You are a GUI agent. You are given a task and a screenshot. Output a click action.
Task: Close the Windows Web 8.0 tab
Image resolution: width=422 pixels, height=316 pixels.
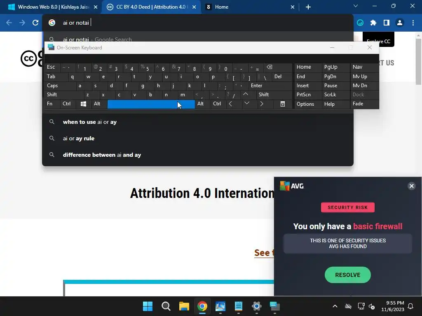[96, 7]
